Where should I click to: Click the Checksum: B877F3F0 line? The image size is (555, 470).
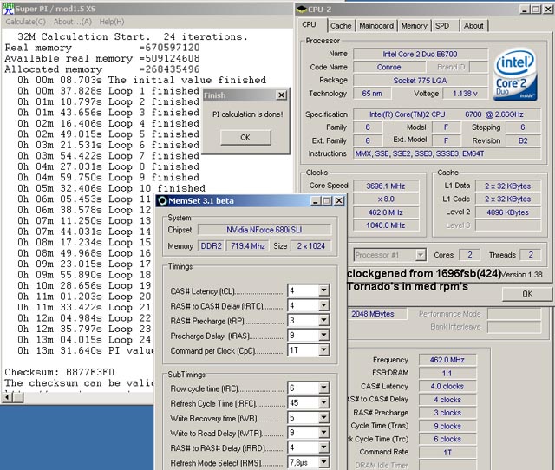tap(60, 372)
